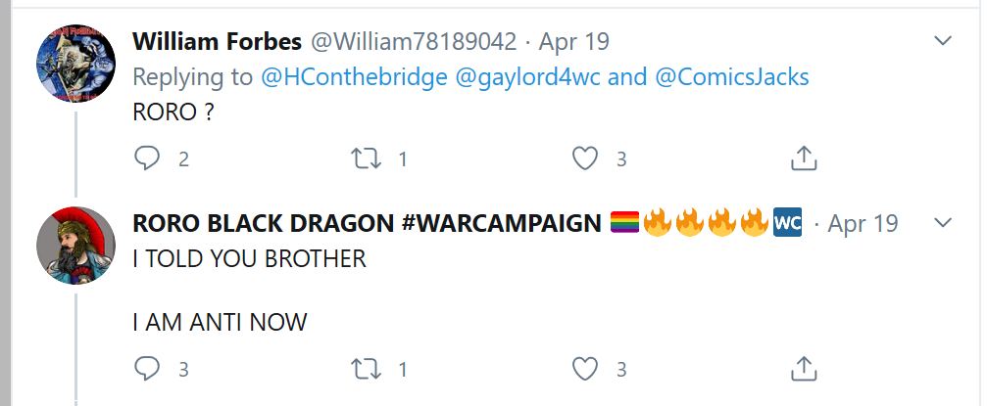Open the @HConthebridge mention link
The height and width of the screenshot is (406, 987).
[354, 77]
